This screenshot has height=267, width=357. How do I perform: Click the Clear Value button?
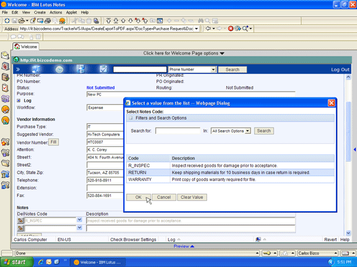point(192,197)
